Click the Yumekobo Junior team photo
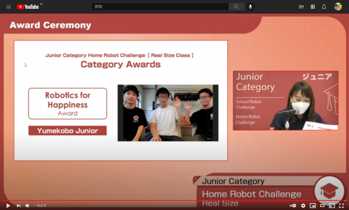 (x=168, y=112)
